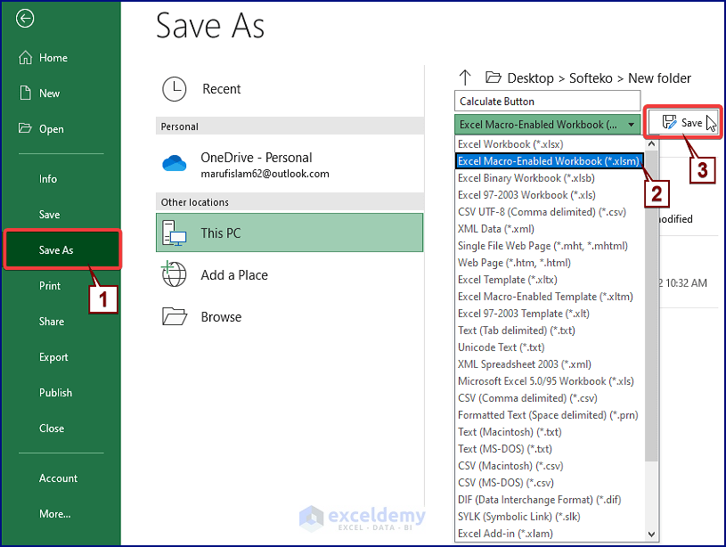Click More... at sidebar bottom
Screen dimensions: 726x547
pyautogui.click(x=54, y=514)
